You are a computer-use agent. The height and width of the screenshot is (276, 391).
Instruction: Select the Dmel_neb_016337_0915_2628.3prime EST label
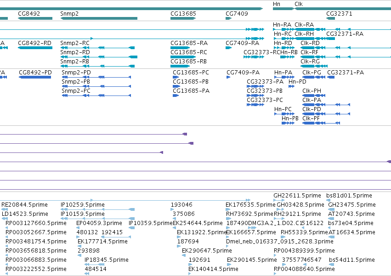(x=279, y=242)
